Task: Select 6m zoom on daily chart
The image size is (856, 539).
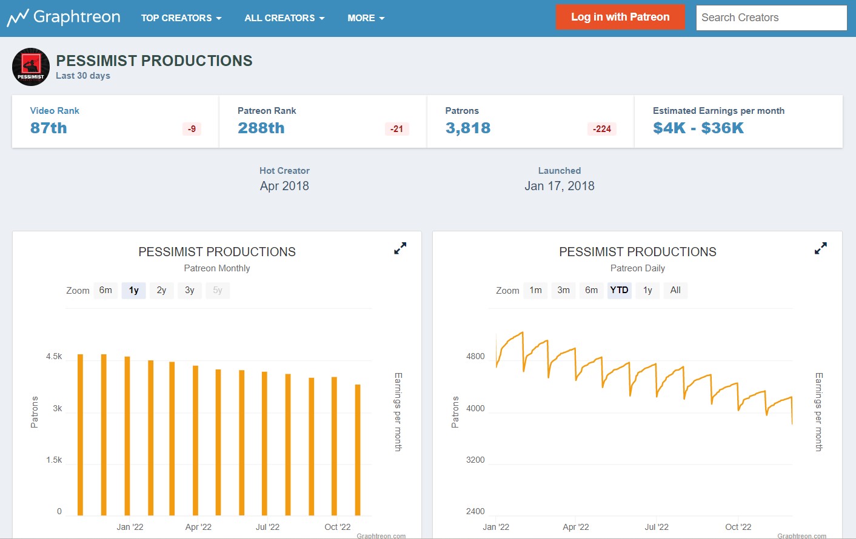Action: click(x=592, y=290)
